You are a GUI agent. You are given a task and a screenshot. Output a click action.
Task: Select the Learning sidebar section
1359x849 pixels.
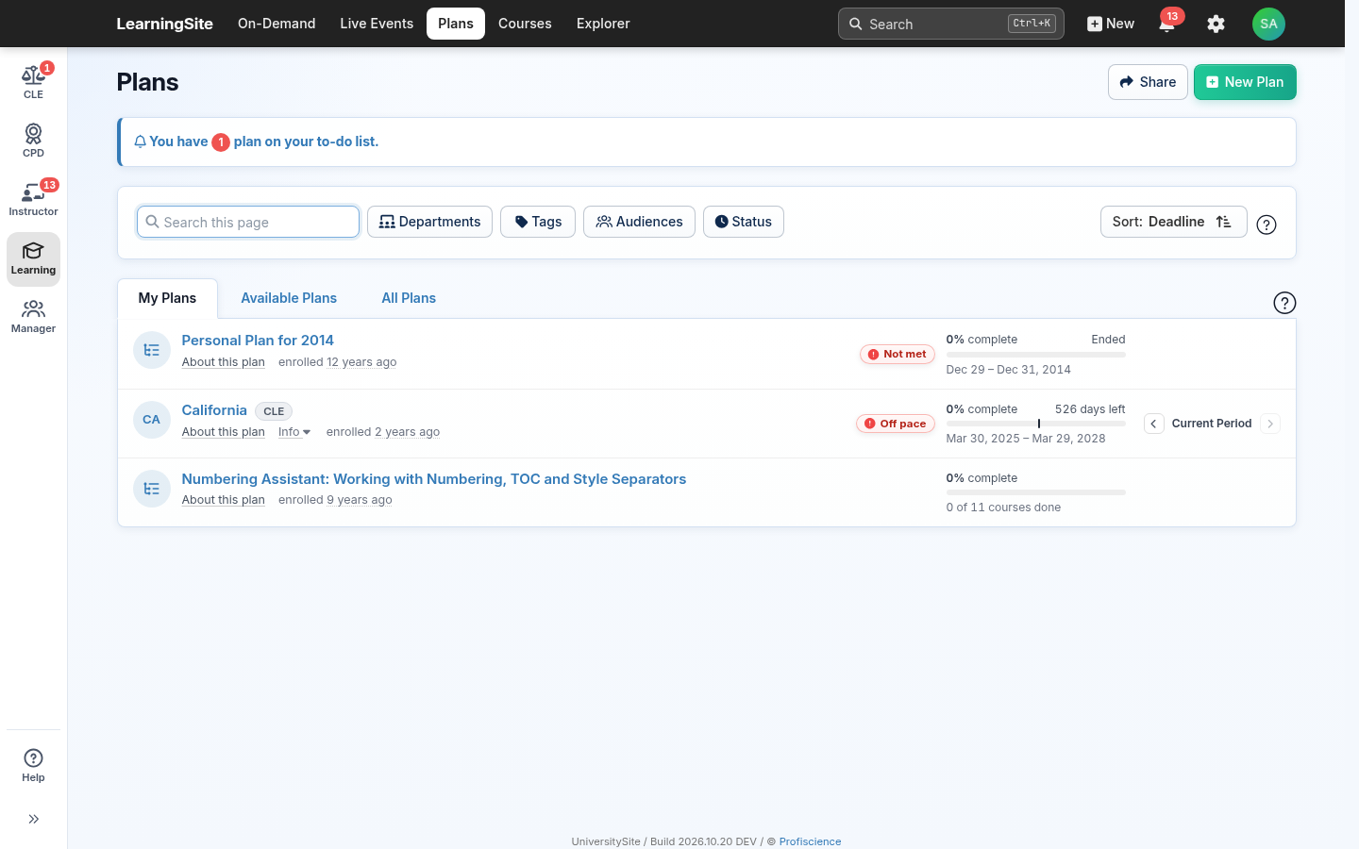point(33,258)
